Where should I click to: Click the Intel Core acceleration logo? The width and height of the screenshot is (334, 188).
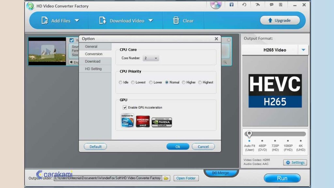[127, 121]
